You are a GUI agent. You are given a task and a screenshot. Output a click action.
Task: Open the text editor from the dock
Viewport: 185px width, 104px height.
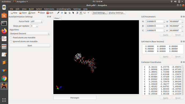point(4,55)
